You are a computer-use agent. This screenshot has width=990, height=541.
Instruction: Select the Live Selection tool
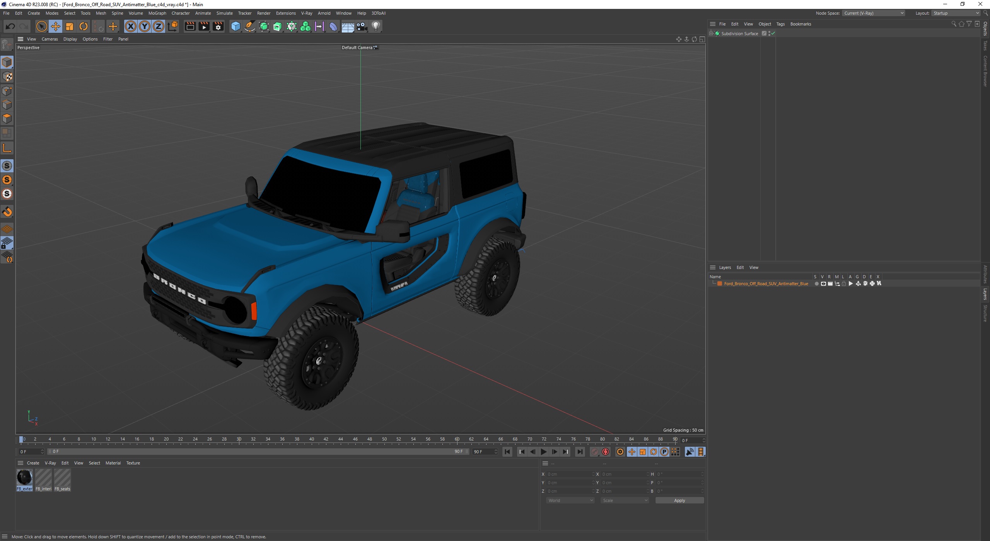41,26
